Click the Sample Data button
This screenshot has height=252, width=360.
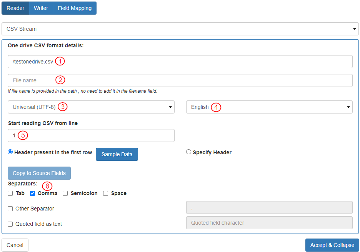click(117, 154)
